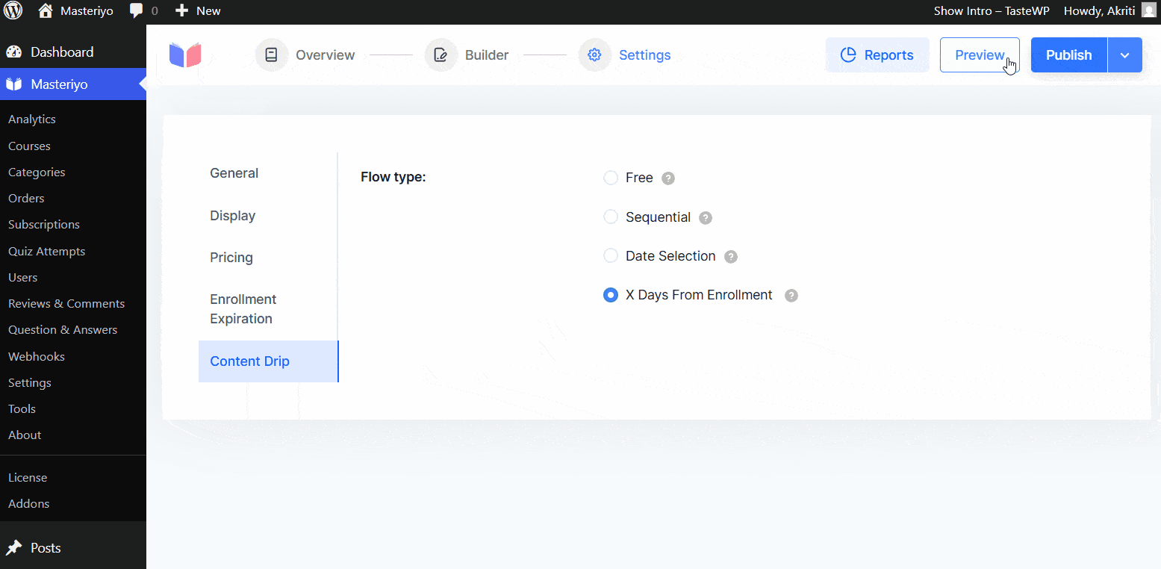Viewport: 1161px width, 569px height.
Task: Choose the Date Selection radio option
Action: pyautogui.click(x=611, y=255)
